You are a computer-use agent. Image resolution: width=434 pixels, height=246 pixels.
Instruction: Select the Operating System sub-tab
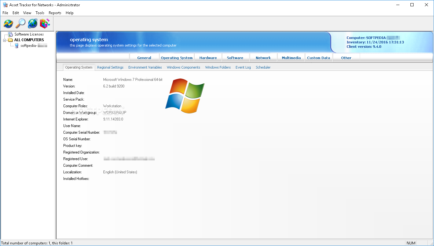click(79, 67)
